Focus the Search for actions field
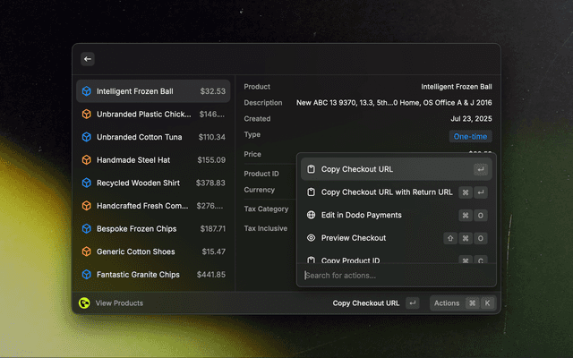 coord(394,276)
